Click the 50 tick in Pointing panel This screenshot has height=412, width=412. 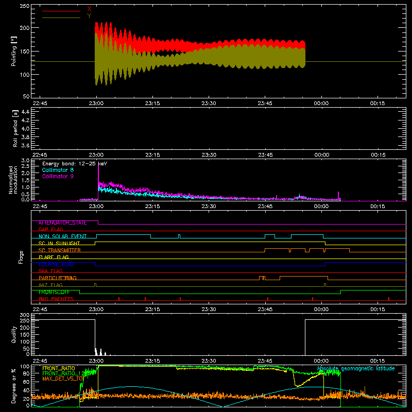coord(26,96)
